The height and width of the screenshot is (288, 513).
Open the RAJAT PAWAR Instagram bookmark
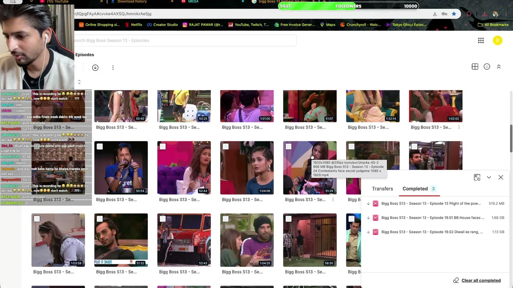tap(202, 25)
